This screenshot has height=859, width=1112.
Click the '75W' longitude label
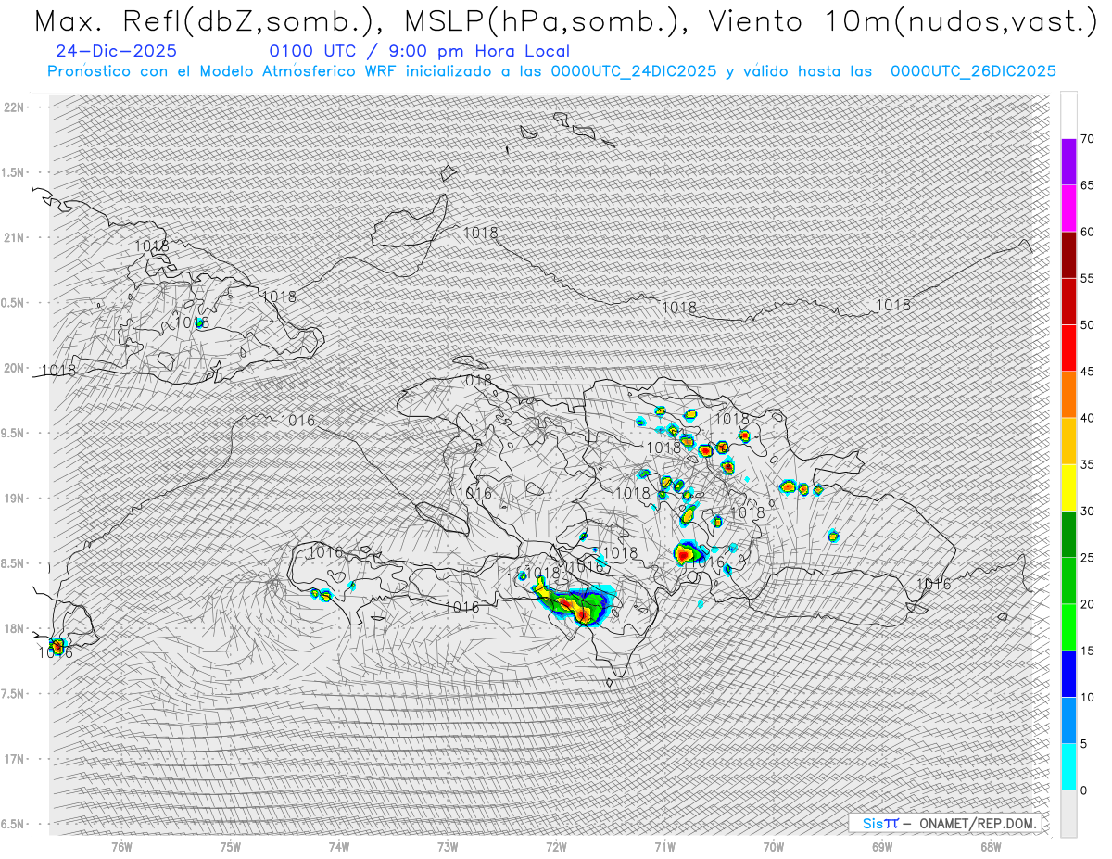(x=231, y=847)
